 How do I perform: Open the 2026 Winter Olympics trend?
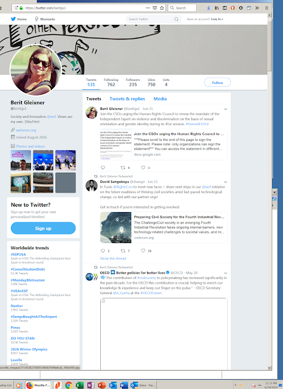click(29, 349)
